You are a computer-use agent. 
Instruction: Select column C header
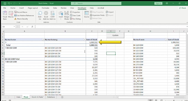pyautogui.click(x=92, y=31)
